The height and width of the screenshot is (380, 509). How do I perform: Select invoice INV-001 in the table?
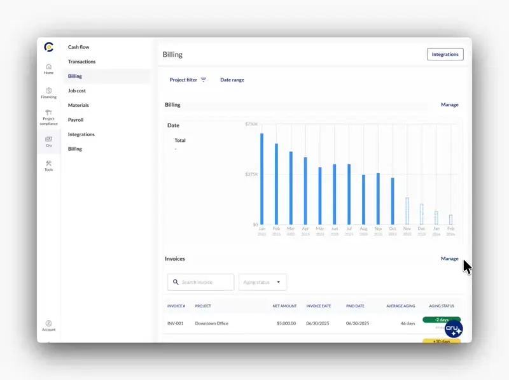tap(176, 323)
